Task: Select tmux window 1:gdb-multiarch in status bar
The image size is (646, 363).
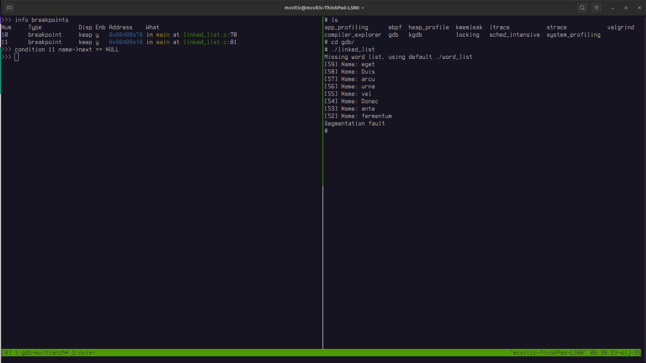Action: 42,353
